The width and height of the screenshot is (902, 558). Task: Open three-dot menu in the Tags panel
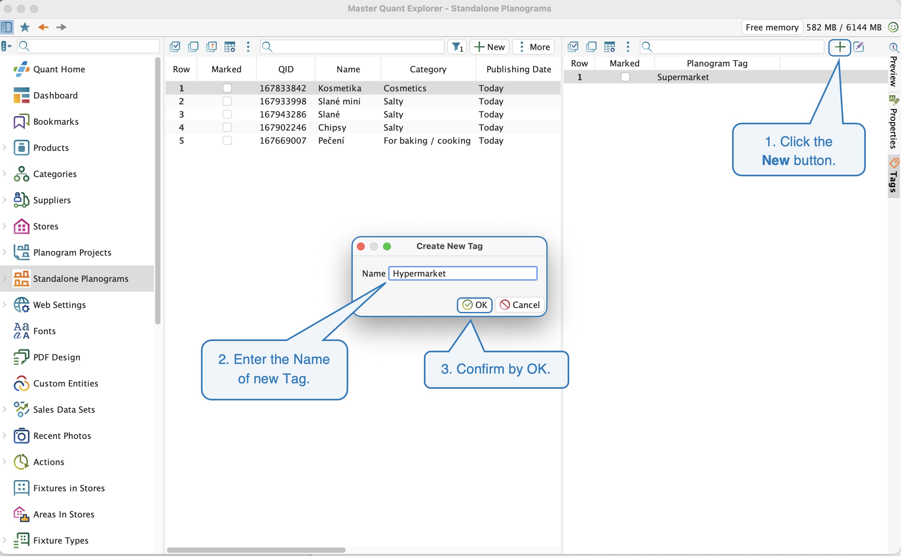(x=628, y=46)
